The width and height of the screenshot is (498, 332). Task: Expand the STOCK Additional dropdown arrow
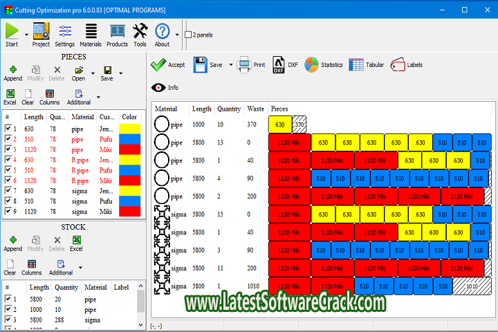[81, 268]
